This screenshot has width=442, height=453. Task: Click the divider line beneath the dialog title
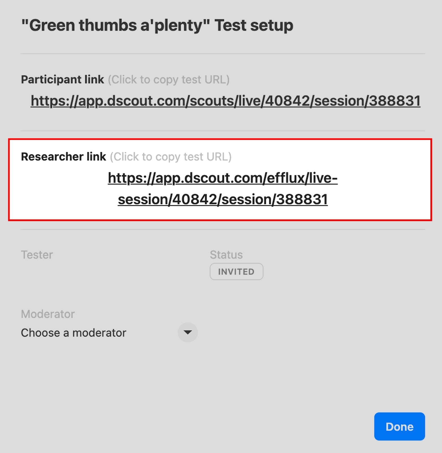pos(222,54)
